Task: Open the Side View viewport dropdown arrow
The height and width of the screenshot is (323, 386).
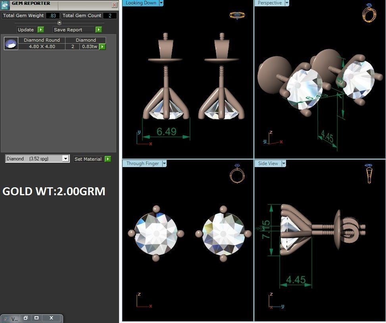Action: coord(284,163)
